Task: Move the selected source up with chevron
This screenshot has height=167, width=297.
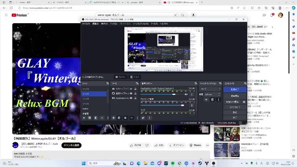Action: pyautogui.click(x=131, y=118)
